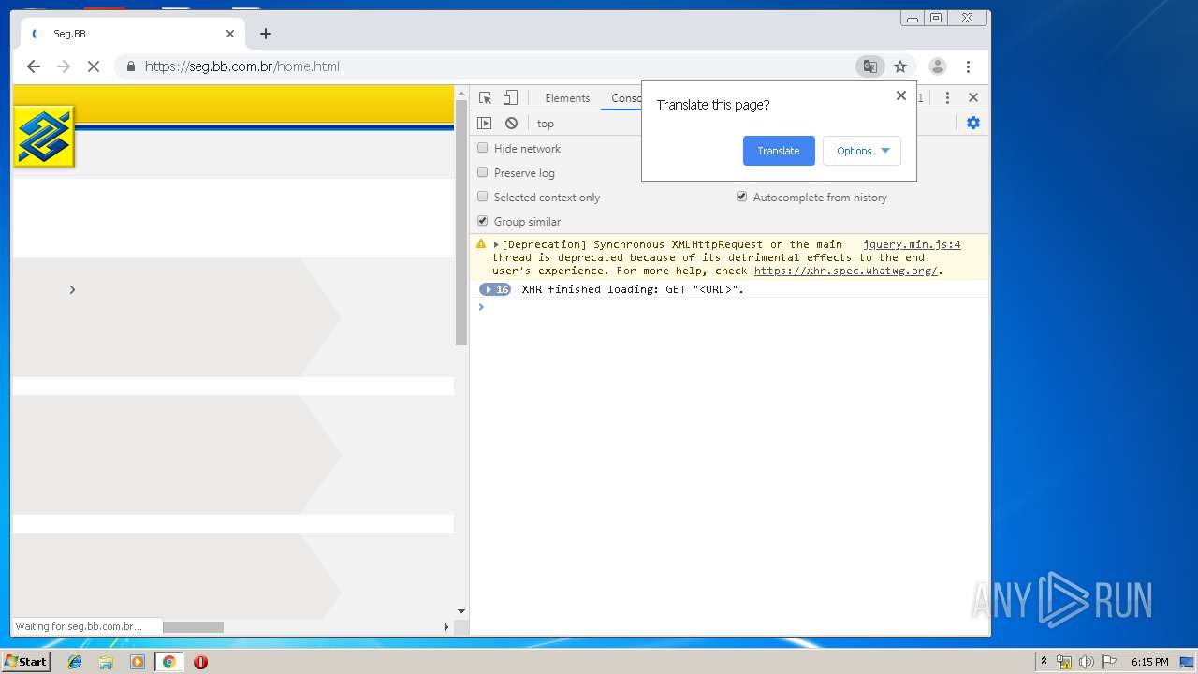This screenshot has width=1198, height=674.
Task: Launch the media player from the taskbar
Action: [x=138, y=662]
